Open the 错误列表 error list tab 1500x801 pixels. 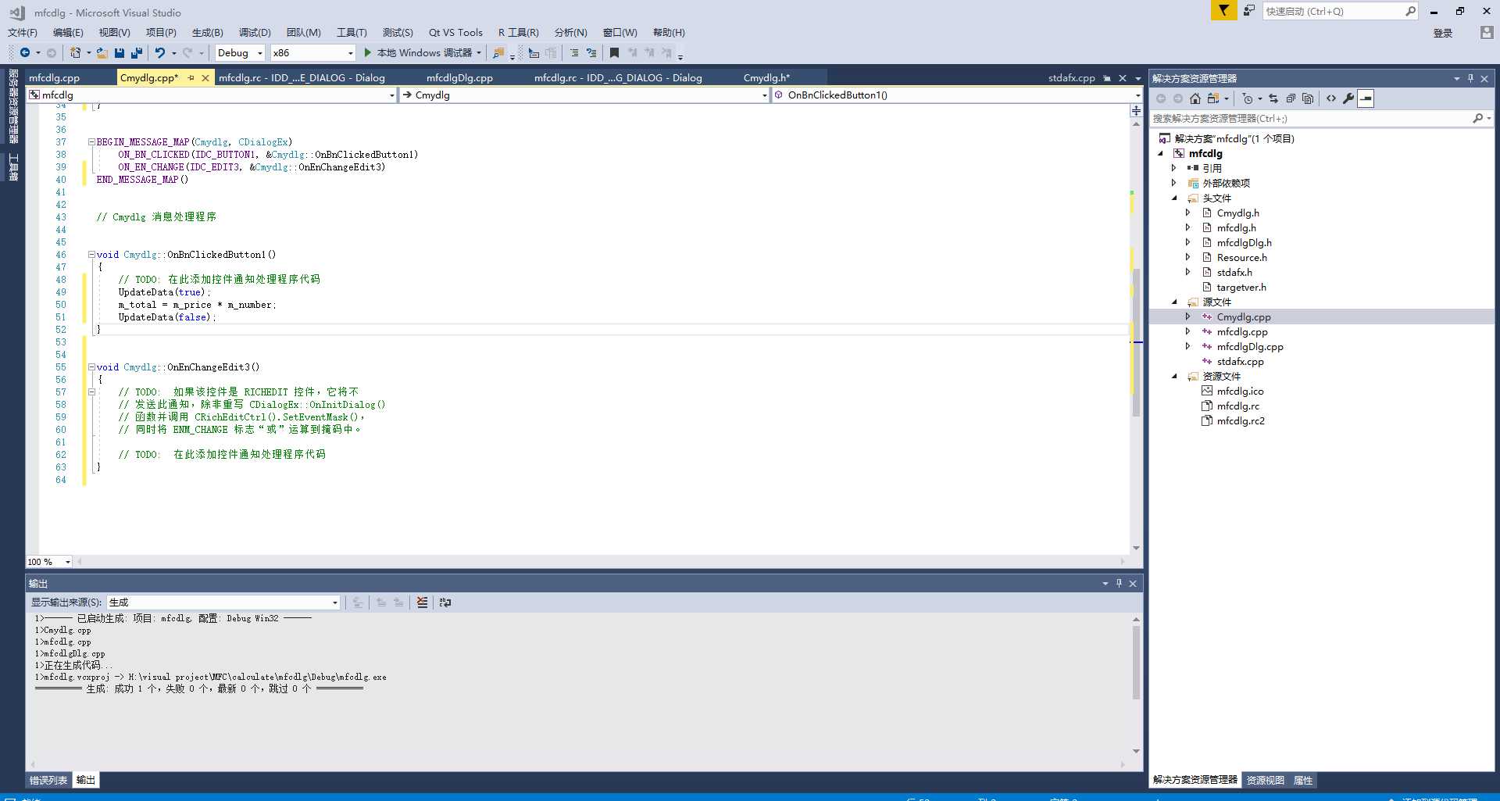click(48, 780)
